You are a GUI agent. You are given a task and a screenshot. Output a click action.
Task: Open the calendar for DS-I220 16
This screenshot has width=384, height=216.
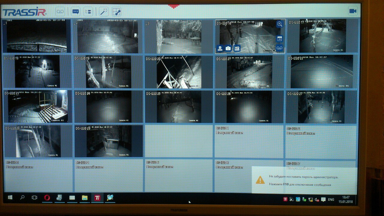280,39
